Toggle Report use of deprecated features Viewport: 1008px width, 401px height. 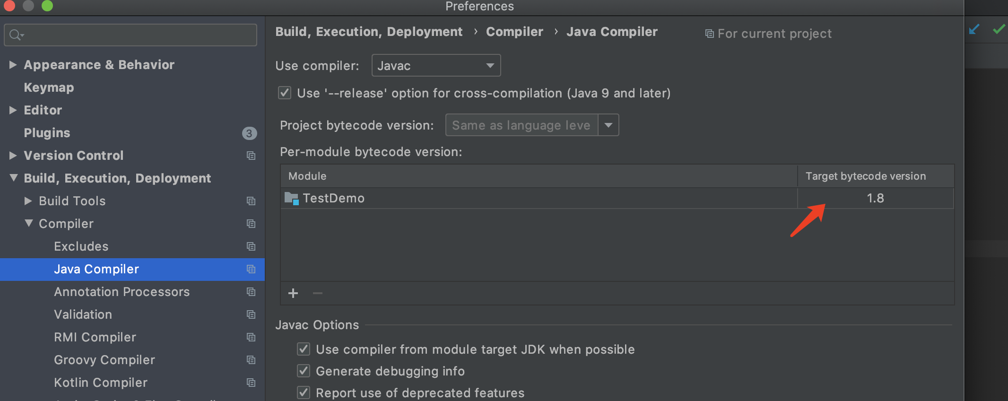[x=304, y=392]
